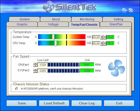The width and height of the screenshot is (140, 111).
Task: Click the blue fan icon in Fan Speed
Action: [116, 68]
